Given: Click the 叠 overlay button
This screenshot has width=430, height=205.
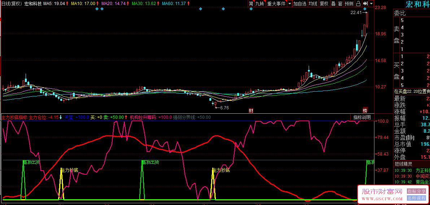Looking at the screenshot, I should click(x=333, y=4).
